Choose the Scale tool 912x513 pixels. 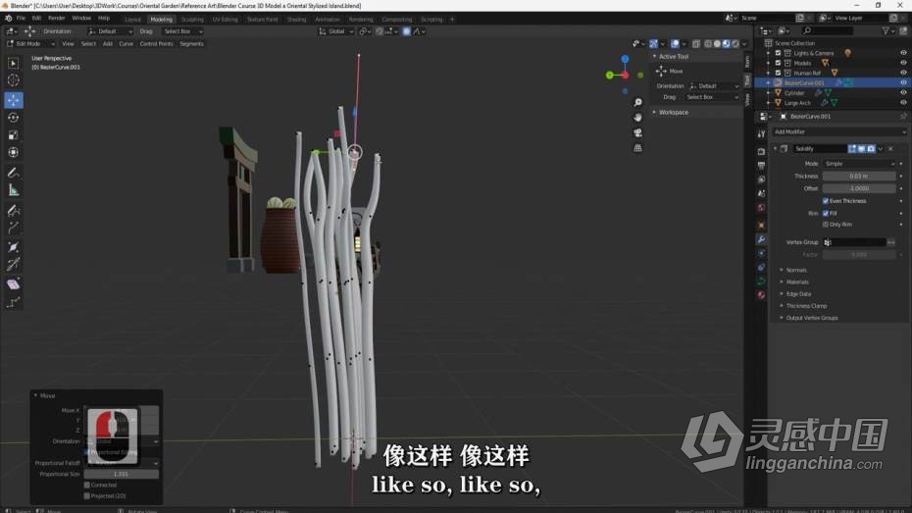click(14, 135)
